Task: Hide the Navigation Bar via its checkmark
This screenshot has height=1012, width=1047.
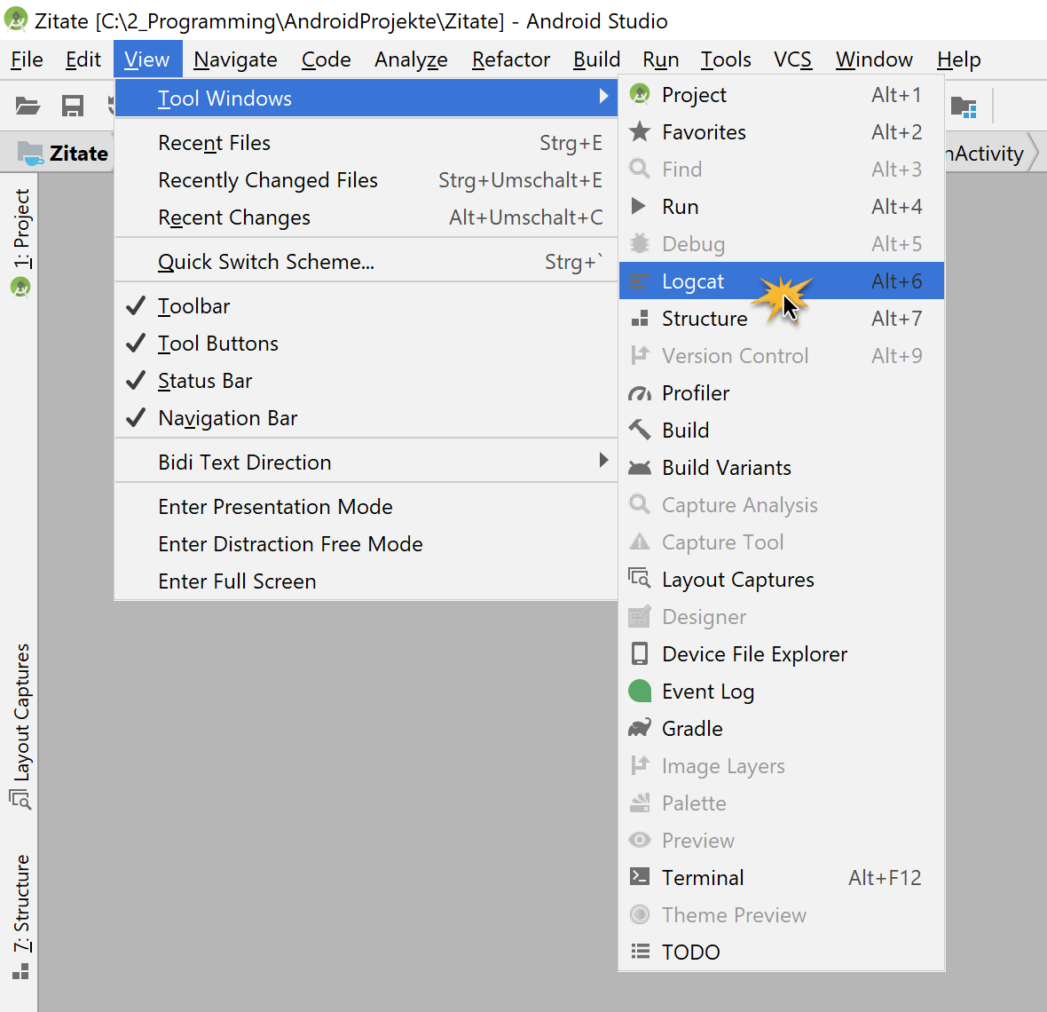Action: [x=136, y=418]
